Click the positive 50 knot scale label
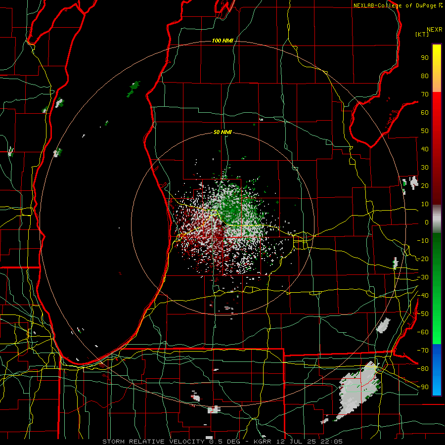 click(x=425, y=131)
